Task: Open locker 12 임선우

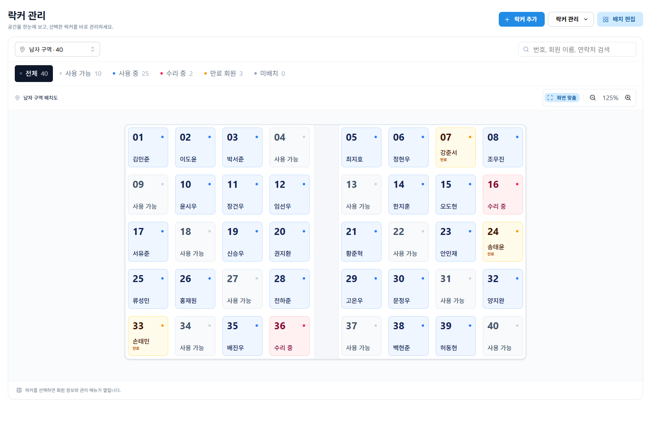Action: (x=290, y=195)
